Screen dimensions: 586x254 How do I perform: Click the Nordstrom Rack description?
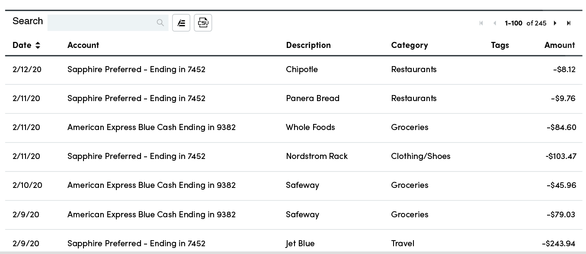coord(317,156)
